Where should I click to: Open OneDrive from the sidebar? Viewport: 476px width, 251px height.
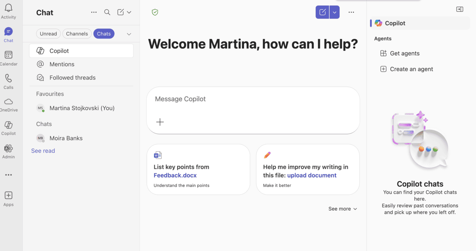click(8, 103)
